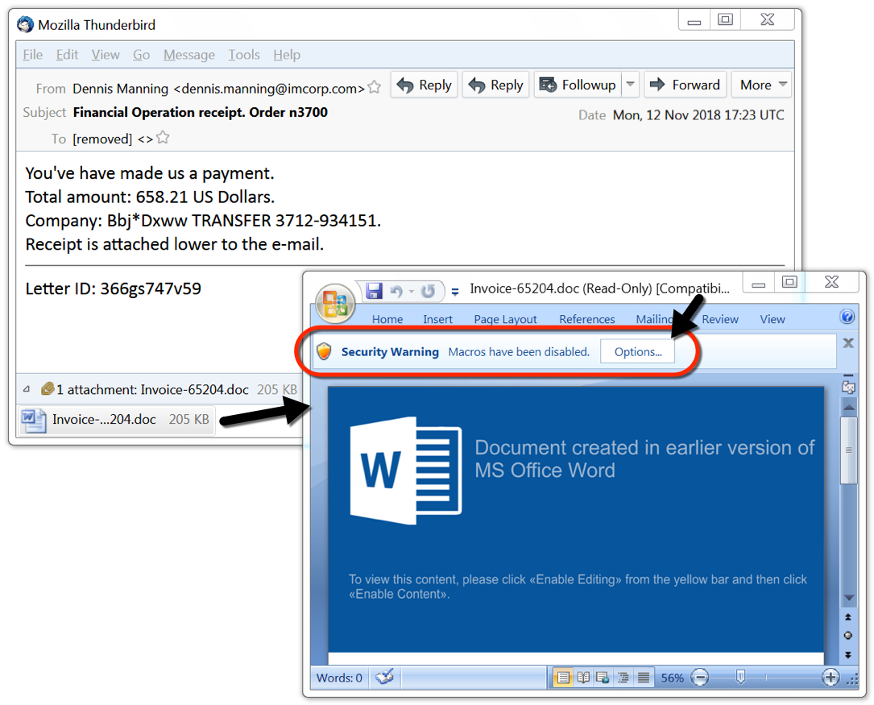Switch to Word's View ribbon tab
This screenshot has width=874, height=705.
coord(772,319)
